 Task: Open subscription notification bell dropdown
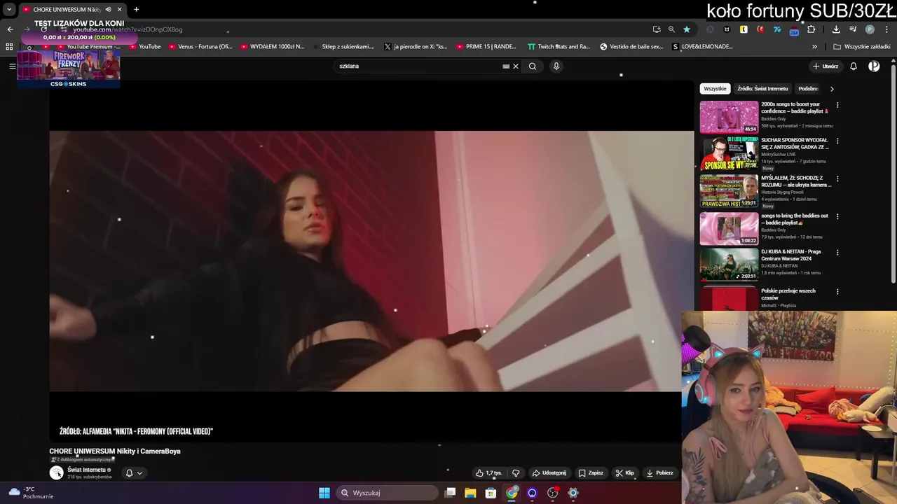(x=134, y=472)
